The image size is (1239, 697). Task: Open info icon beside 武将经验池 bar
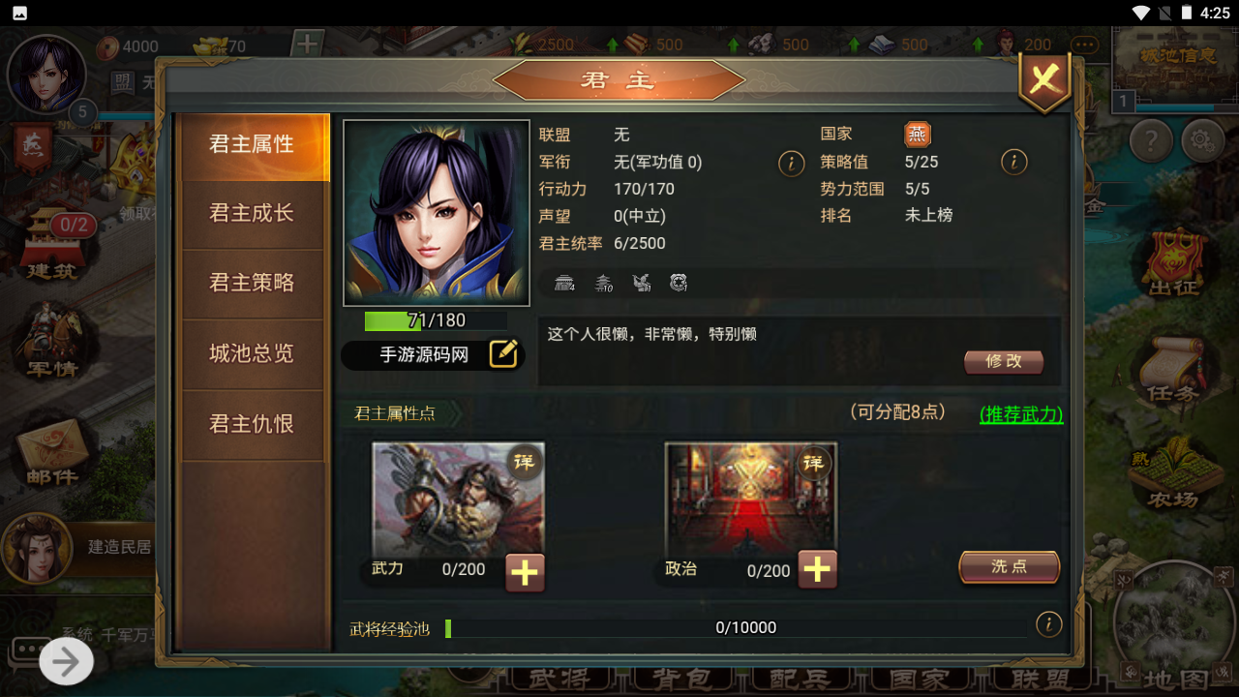pos(1048,624)
